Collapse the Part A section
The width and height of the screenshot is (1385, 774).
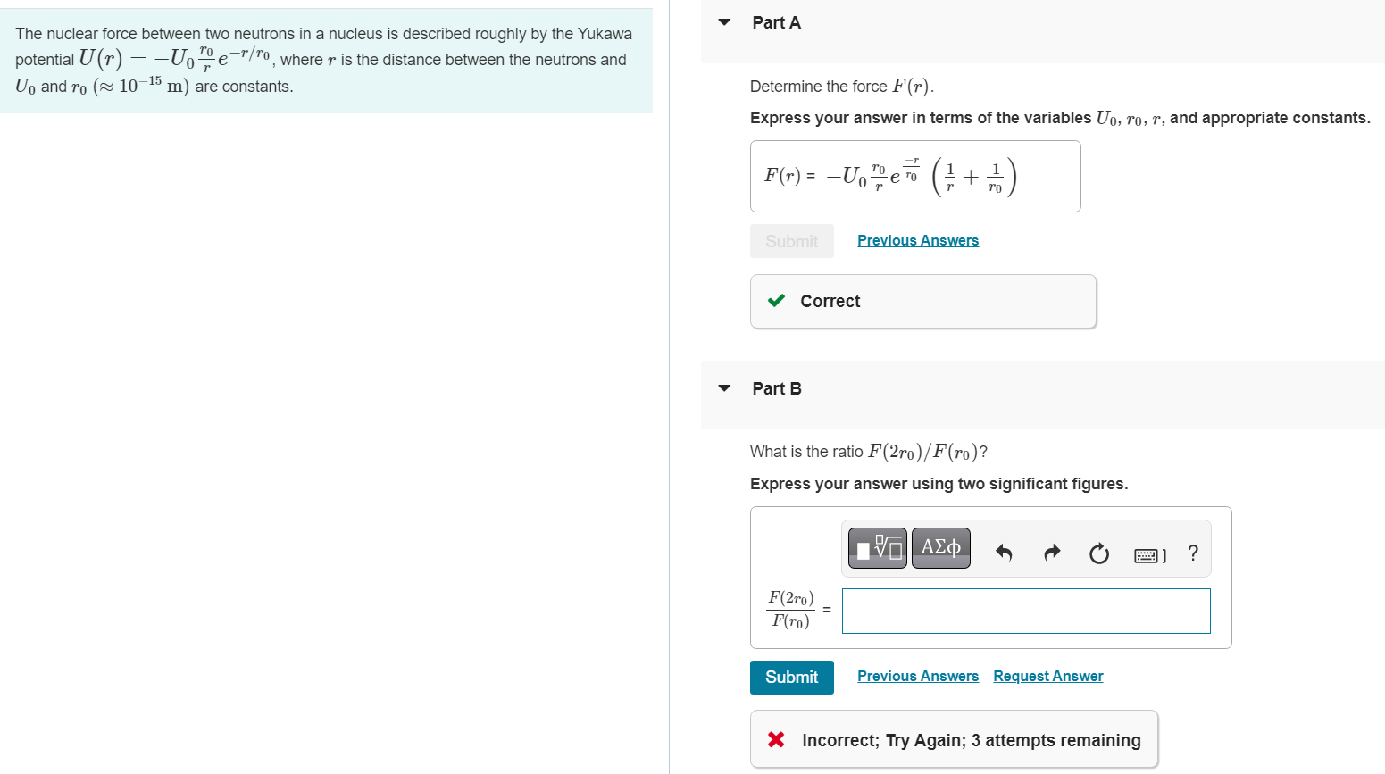[723, 21]
